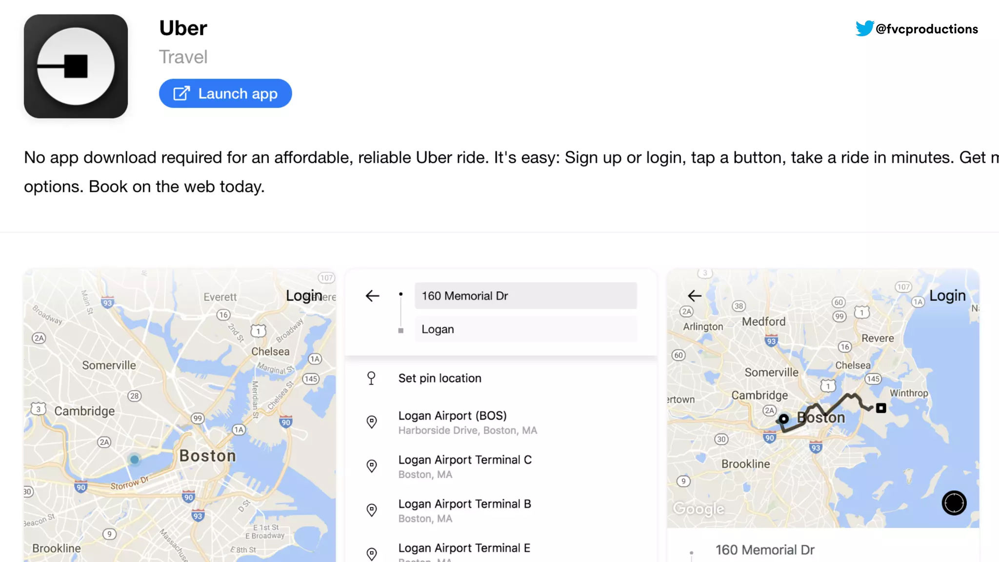Click the Uber app logo icon
The image size is (999, 562).
(76, 66)
